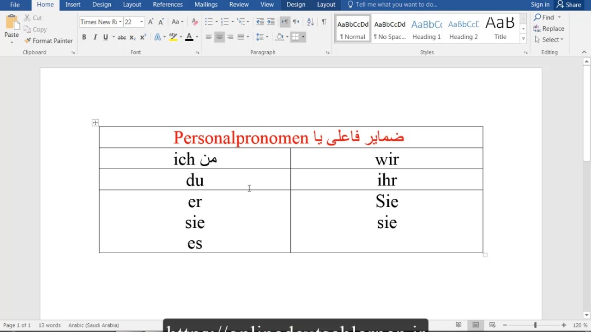Toggle Bold formatting
This screenshot has width=591, height=332.
coord(84,37)
